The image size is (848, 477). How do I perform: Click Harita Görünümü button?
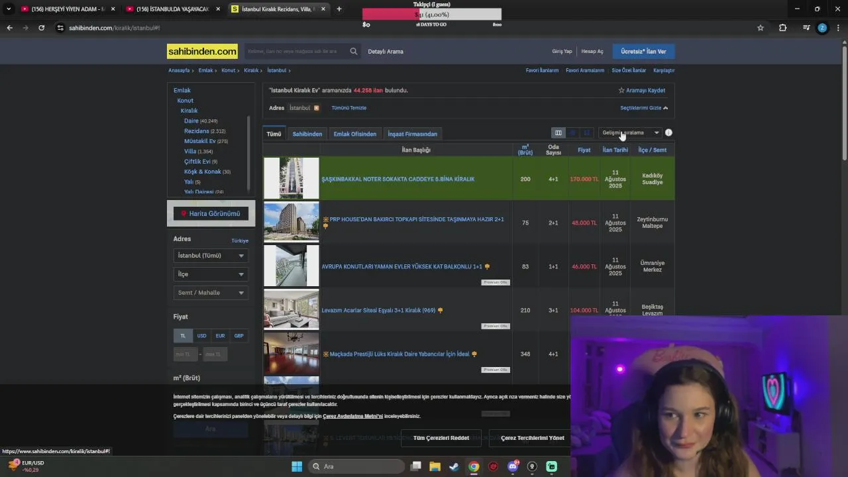coord(211,213)
